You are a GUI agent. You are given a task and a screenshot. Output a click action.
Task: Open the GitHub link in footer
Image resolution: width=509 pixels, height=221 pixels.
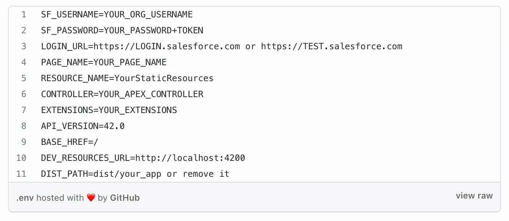(125, 198)
